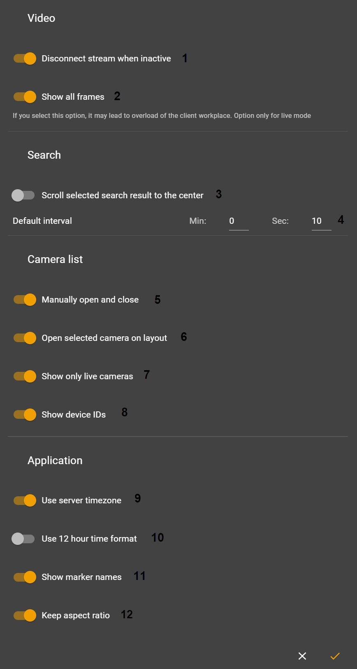This screenshot has width=357, height=669.
Task: Enable Scroll selected search result to center
Action: click(23, 195)
